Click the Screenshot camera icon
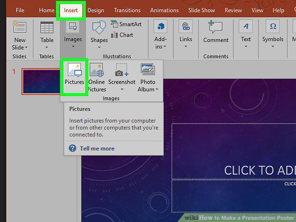Screen dimensions: 296x222 122,70
